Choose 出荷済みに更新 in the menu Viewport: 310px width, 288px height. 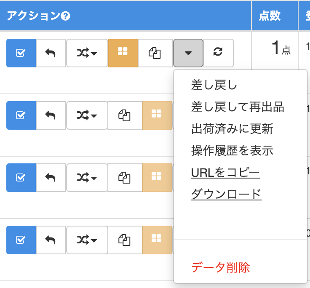(x=232, y=129)
